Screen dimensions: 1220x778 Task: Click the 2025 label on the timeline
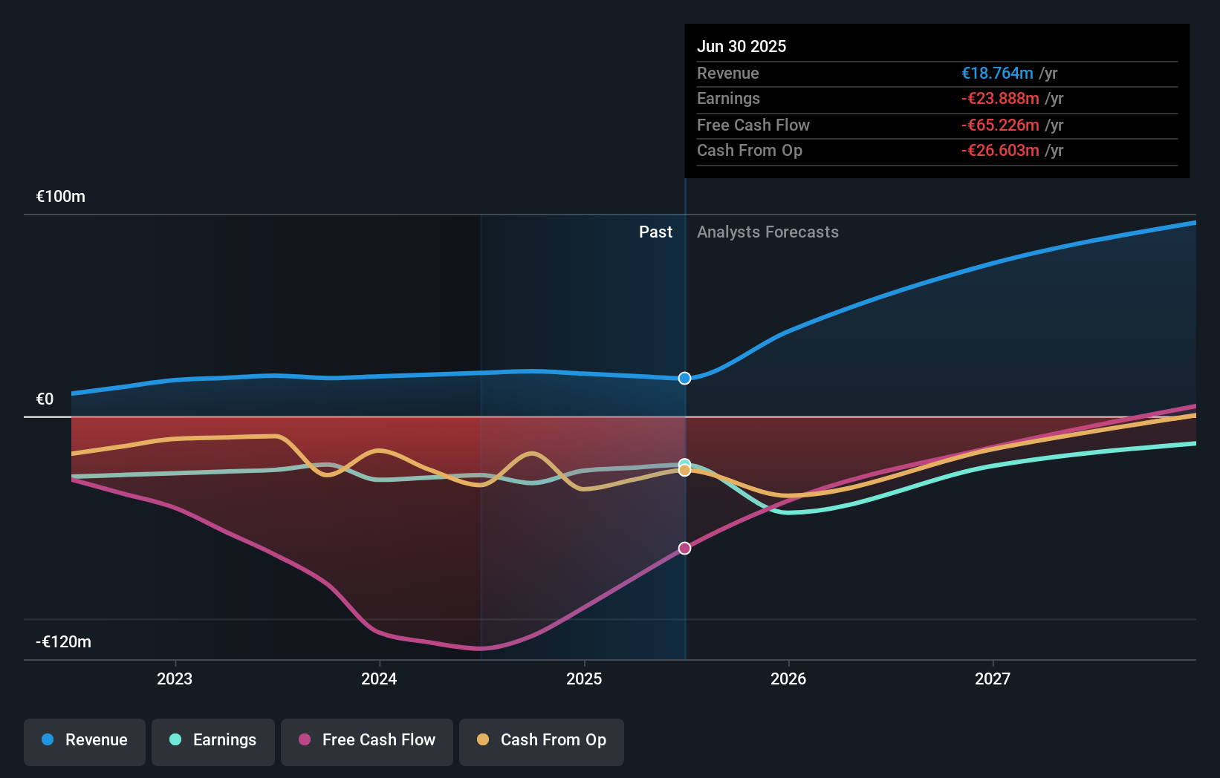tap(584, 678)
